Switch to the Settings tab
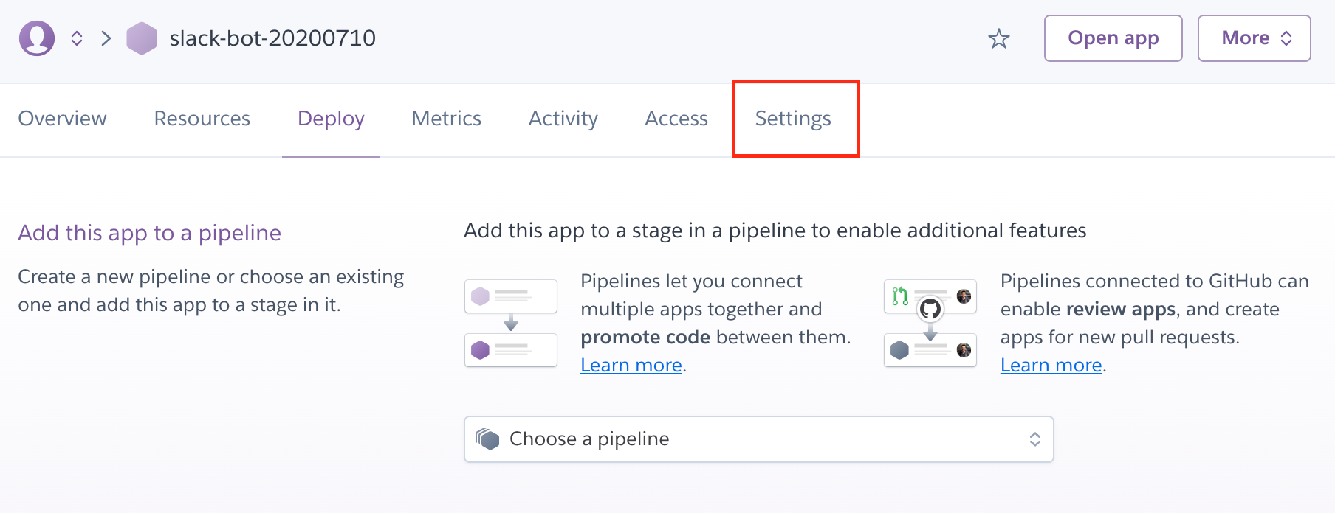Viewport: 1335px width, 513px height. coord(793,119)
